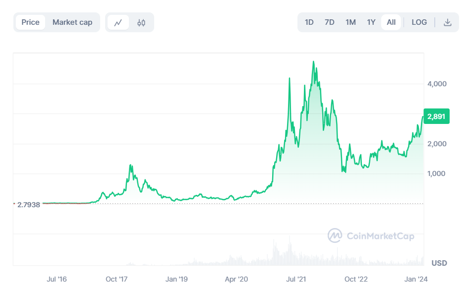Switch to line chart view icon
This screenshot has width=465, height=291.
pos(118,22)
